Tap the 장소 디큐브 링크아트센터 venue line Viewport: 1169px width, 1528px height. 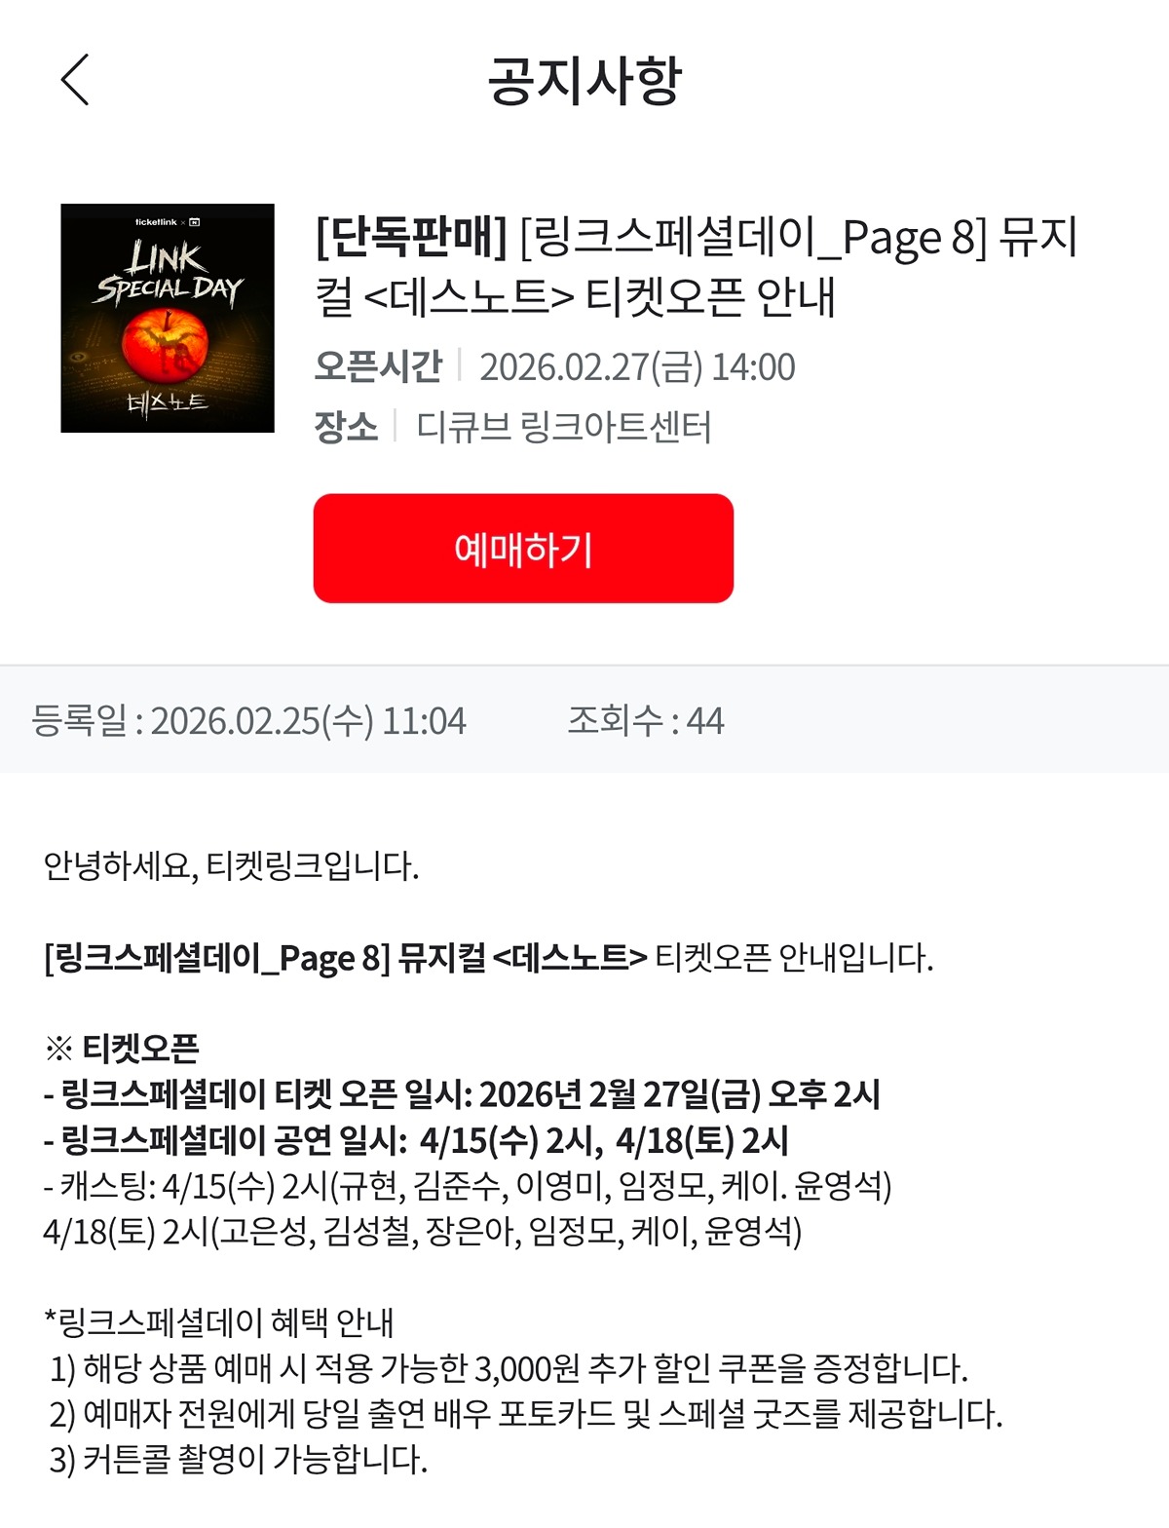pos(512,427)
